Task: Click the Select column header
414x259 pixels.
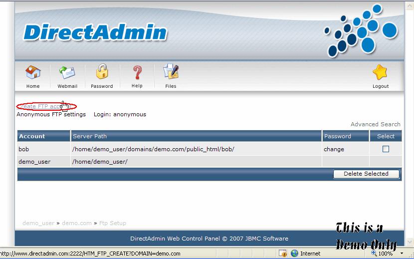Action: (x=386, y=136)
